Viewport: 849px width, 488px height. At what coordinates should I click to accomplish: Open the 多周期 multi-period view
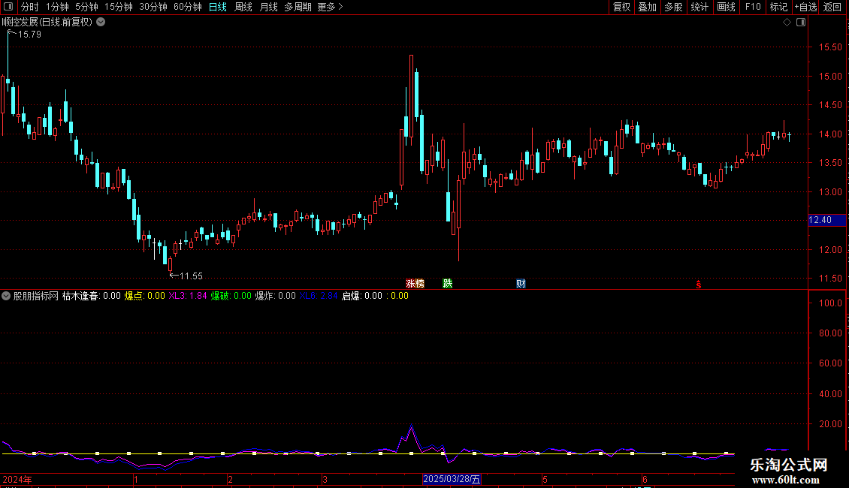click(298, 7)
